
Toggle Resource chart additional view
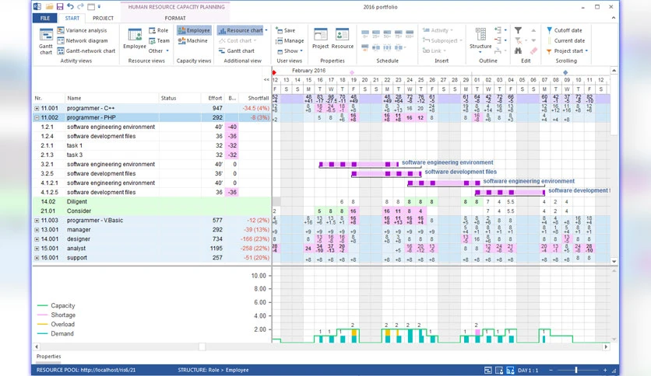pyautogui.click(x=241, y=30)
